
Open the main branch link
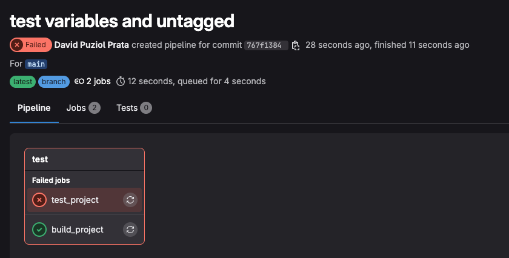(36, 64)
